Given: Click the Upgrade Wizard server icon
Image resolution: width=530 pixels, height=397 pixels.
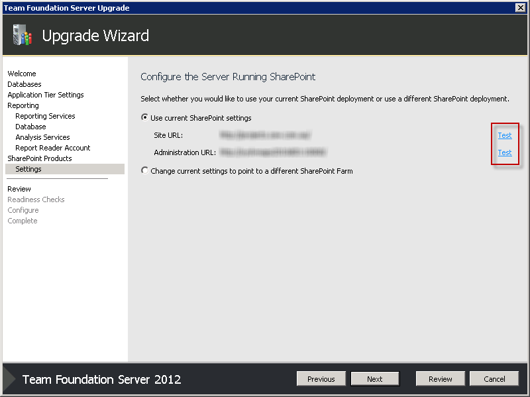Looking at the screenshot, I should (23, 35).
